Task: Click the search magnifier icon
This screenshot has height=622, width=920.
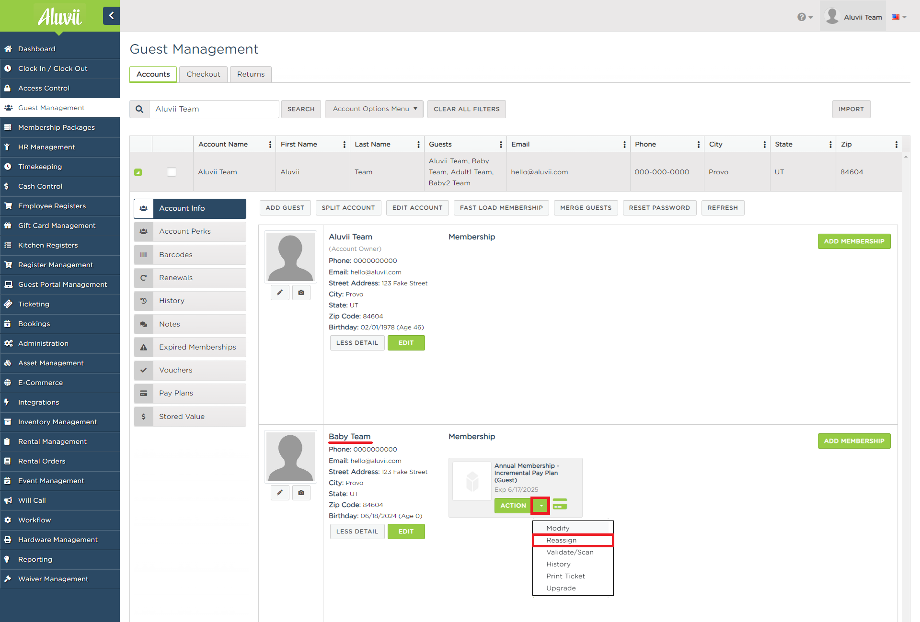Action: coord(139,109)
